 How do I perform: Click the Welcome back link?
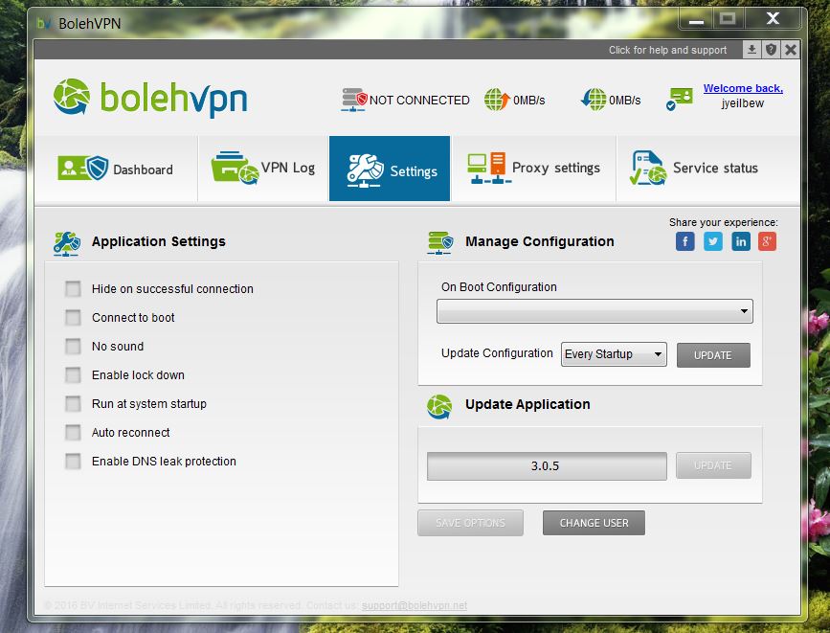pos(743,88)
